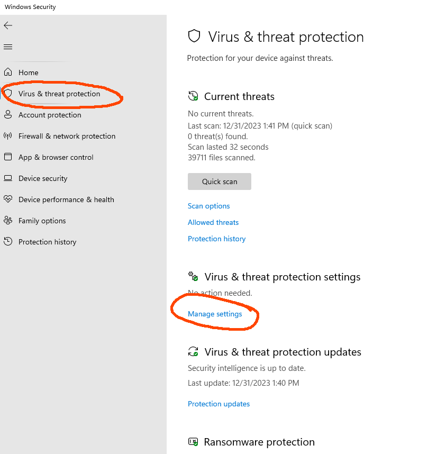Click the Ransomware protection heading icon
437x454 pixels.
click(193, 442)
